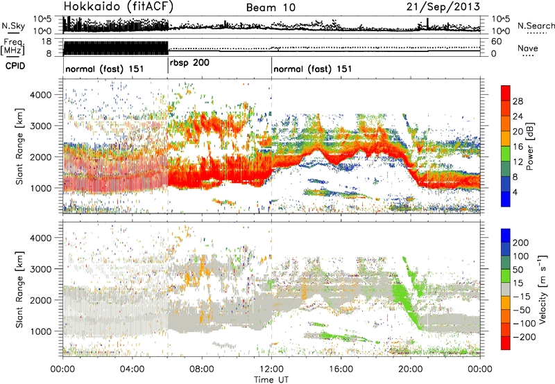Click the 20:00 time axis label
Image resolution: width=555 pixels, height=384 pixels.
[410, 369]
